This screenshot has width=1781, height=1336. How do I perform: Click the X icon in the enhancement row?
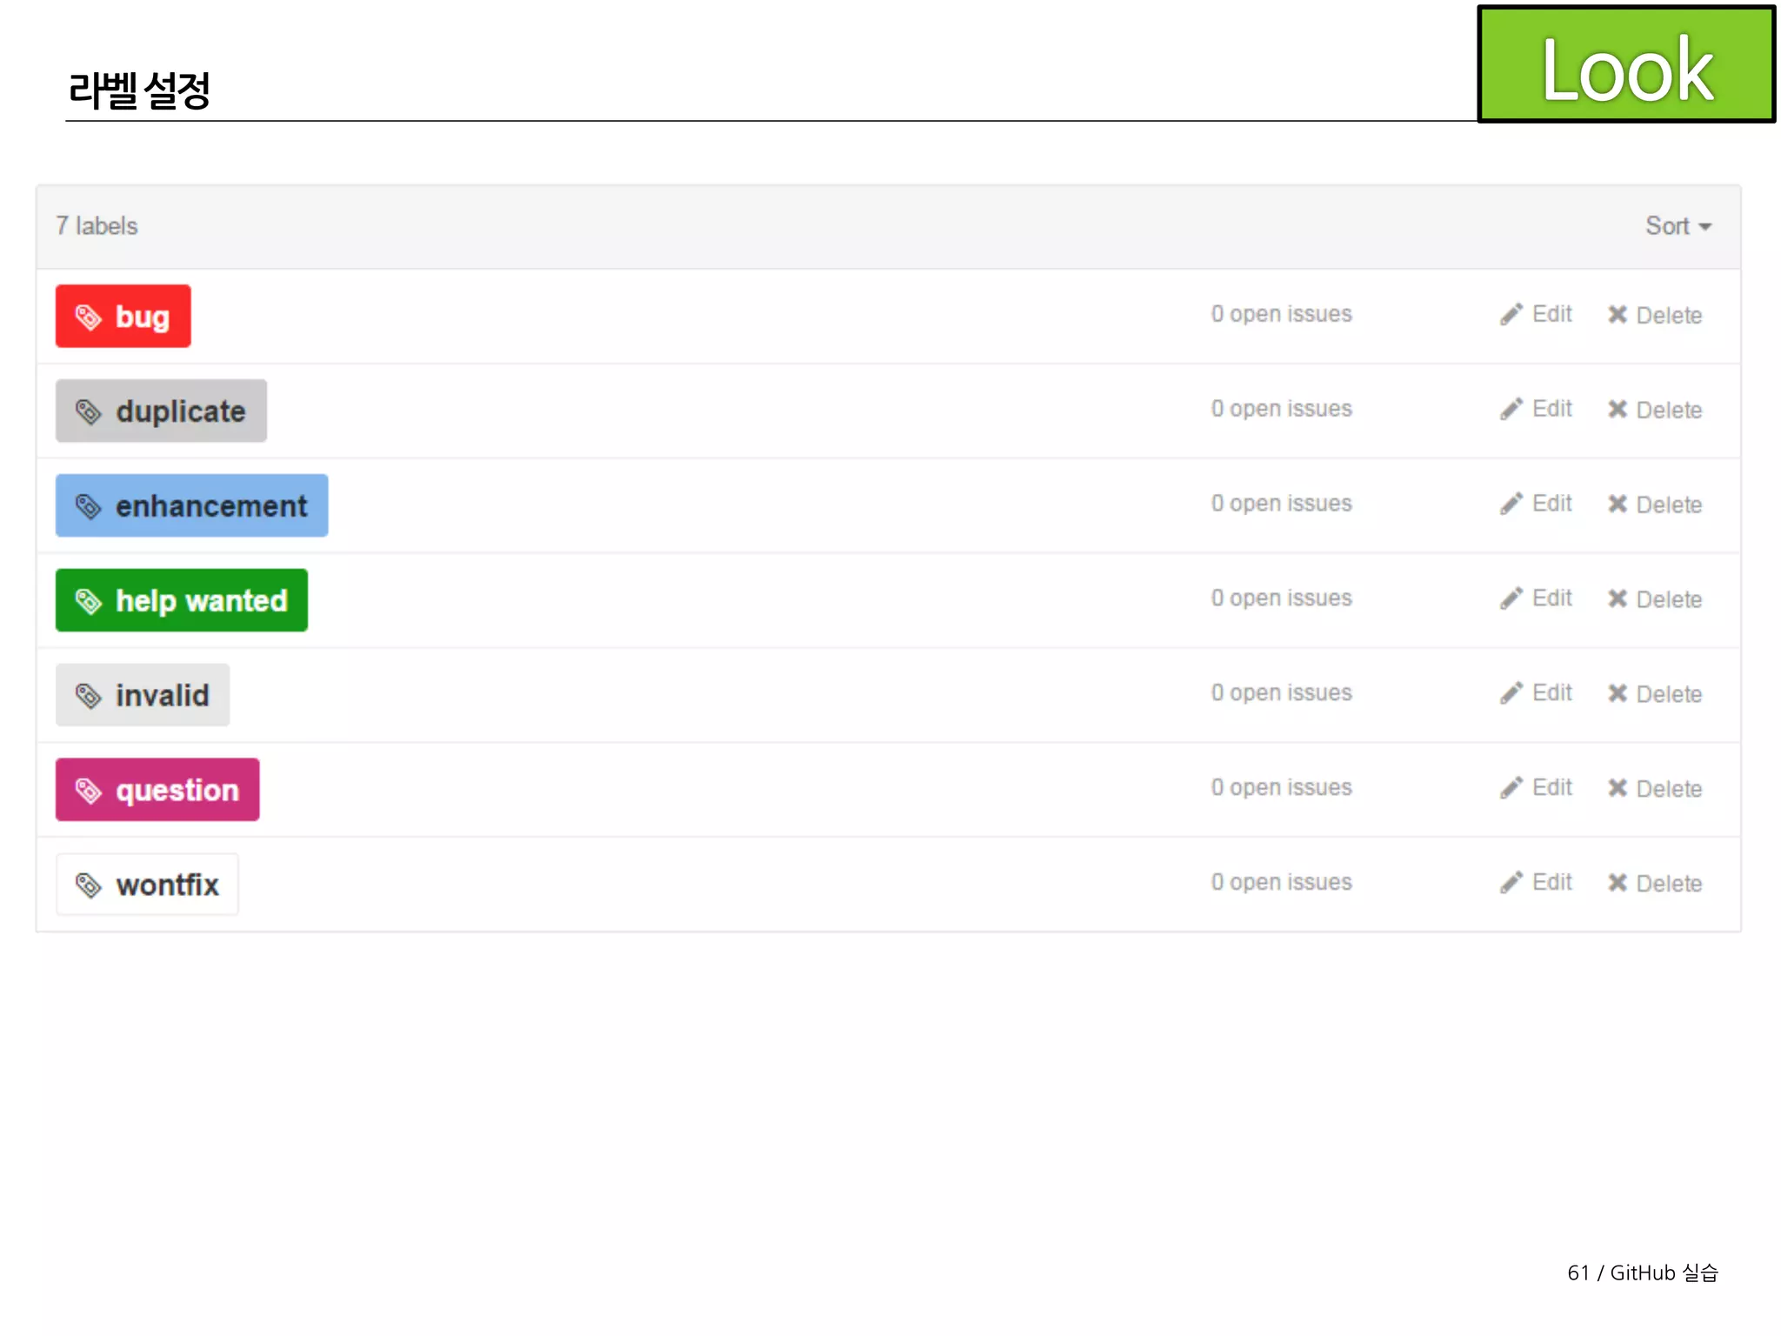pyautogui.click(x=1618, y=504)
